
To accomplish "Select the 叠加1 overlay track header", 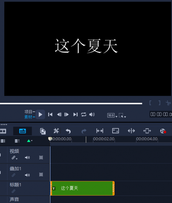I will [16, 169].
